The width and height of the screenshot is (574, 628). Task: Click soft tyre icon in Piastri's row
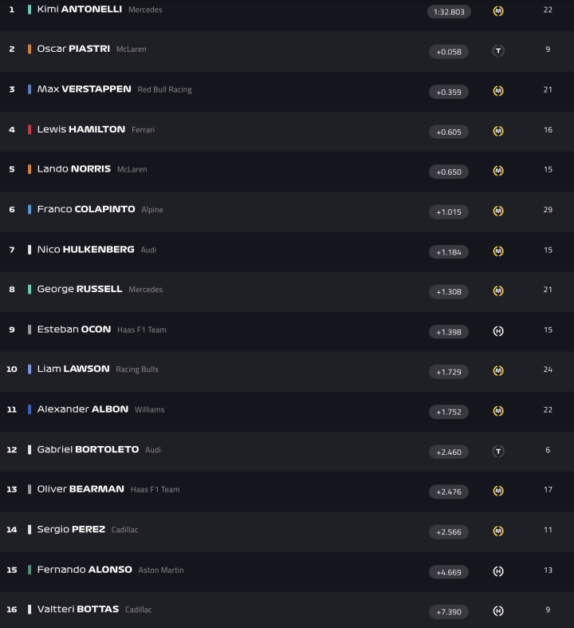coord(498,51)
